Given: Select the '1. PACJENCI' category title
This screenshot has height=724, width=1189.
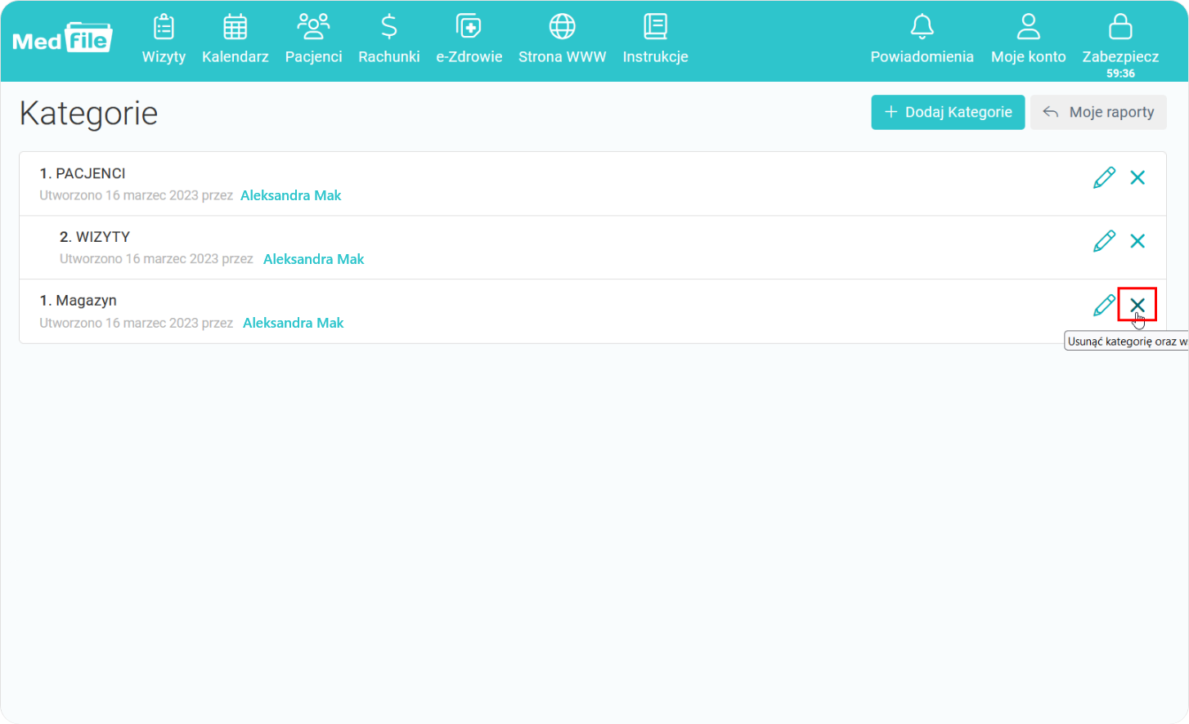Looking at the screenshot, I should (83, 173).
